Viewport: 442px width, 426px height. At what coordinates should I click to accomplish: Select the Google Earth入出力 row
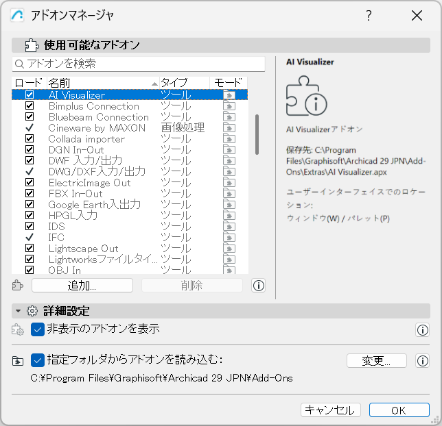(x=130, y=205)
